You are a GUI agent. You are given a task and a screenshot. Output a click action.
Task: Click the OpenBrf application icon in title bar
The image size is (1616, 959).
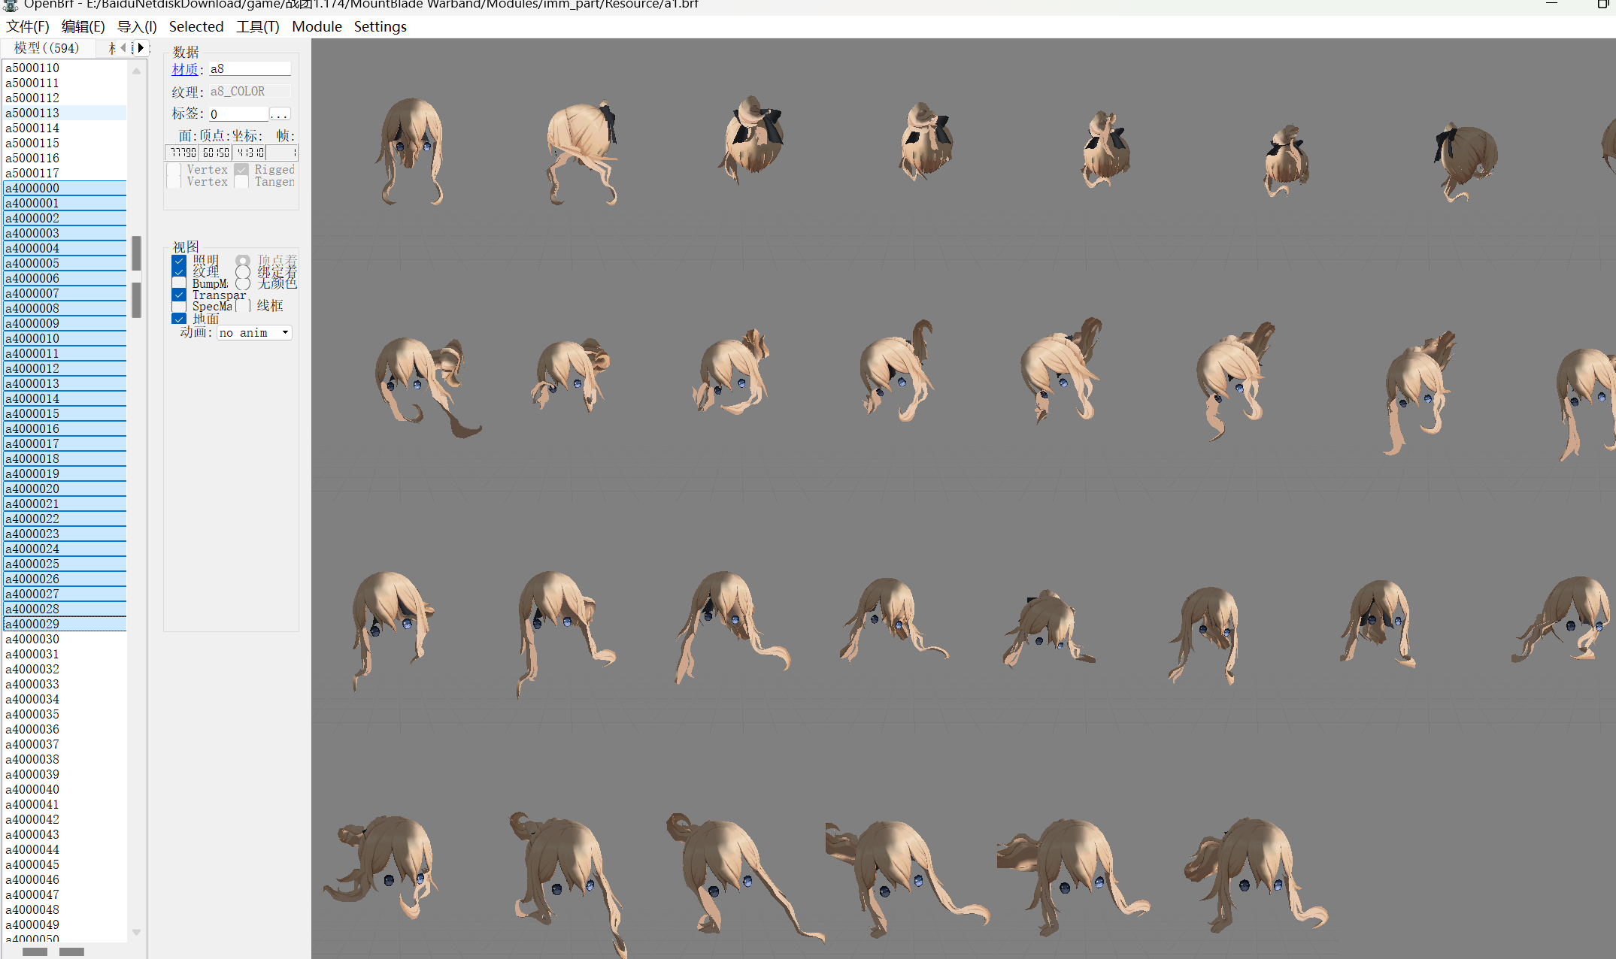coord(10,5)
